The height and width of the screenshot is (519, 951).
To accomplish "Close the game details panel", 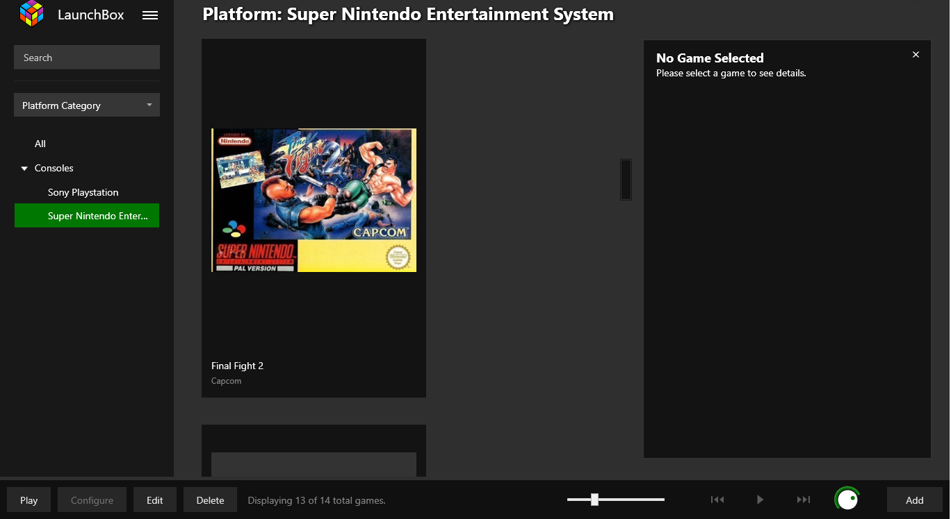I will coord(916,55).
